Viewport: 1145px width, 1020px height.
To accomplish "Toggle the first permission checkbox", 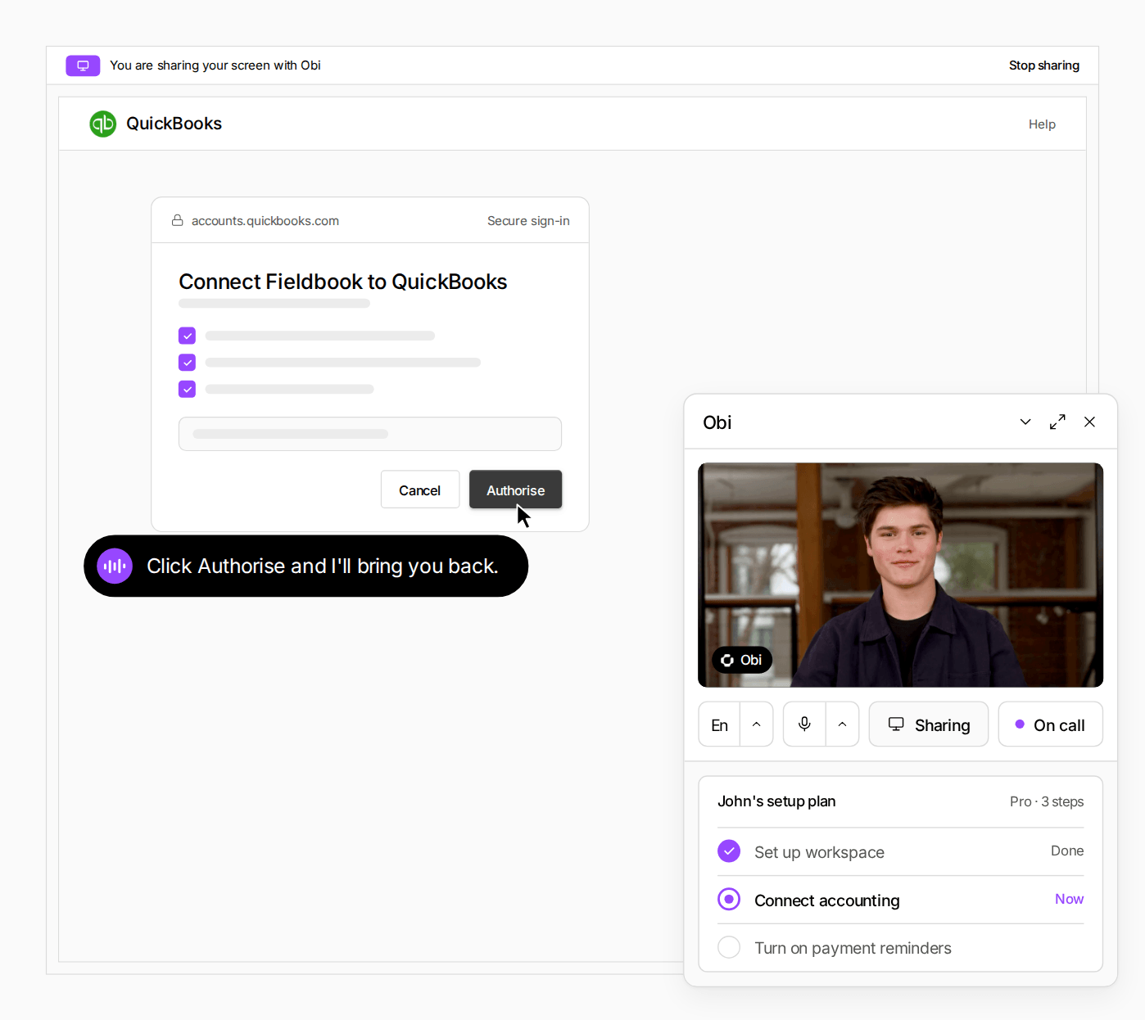I will coord(188,336).
